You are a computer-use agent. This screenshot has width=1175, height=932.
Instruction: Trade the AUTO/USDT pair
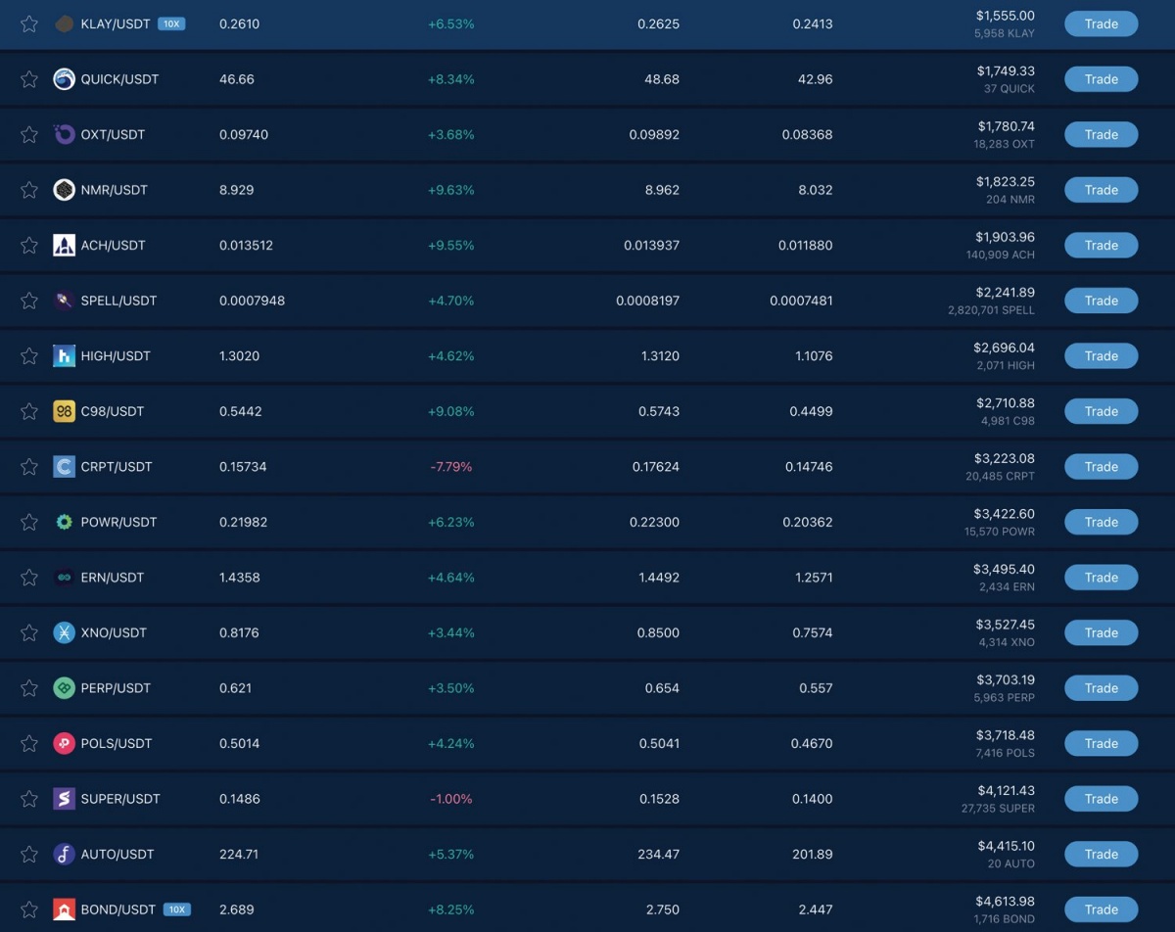pos(1102,854)
